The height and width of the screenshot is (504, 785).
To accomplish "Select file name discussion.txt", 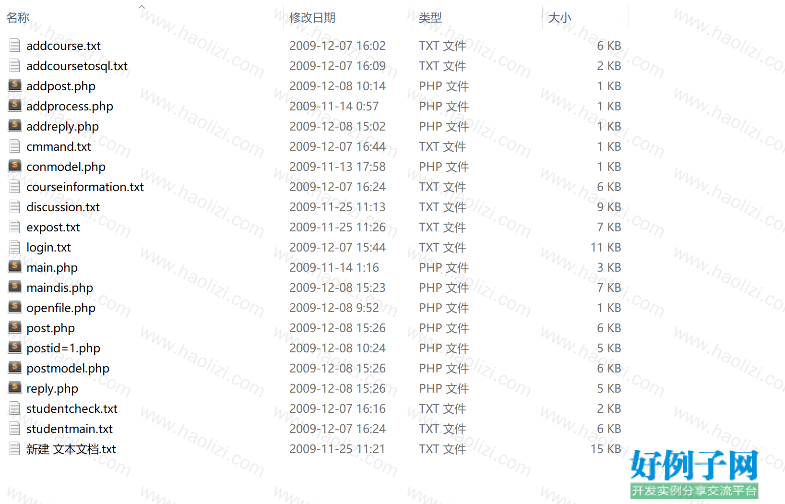I will (x=63, y=207).
